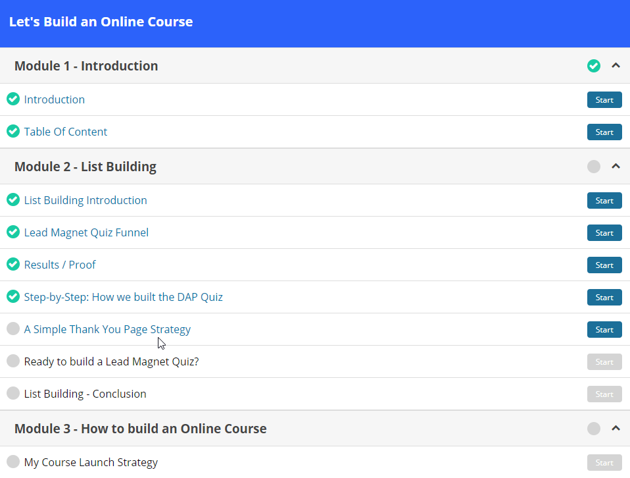Viewport: 630px width, 478px height.
Task: Open the Step-by-Step: How we built the DAP Quiz lesson
Action: [123, 297]
